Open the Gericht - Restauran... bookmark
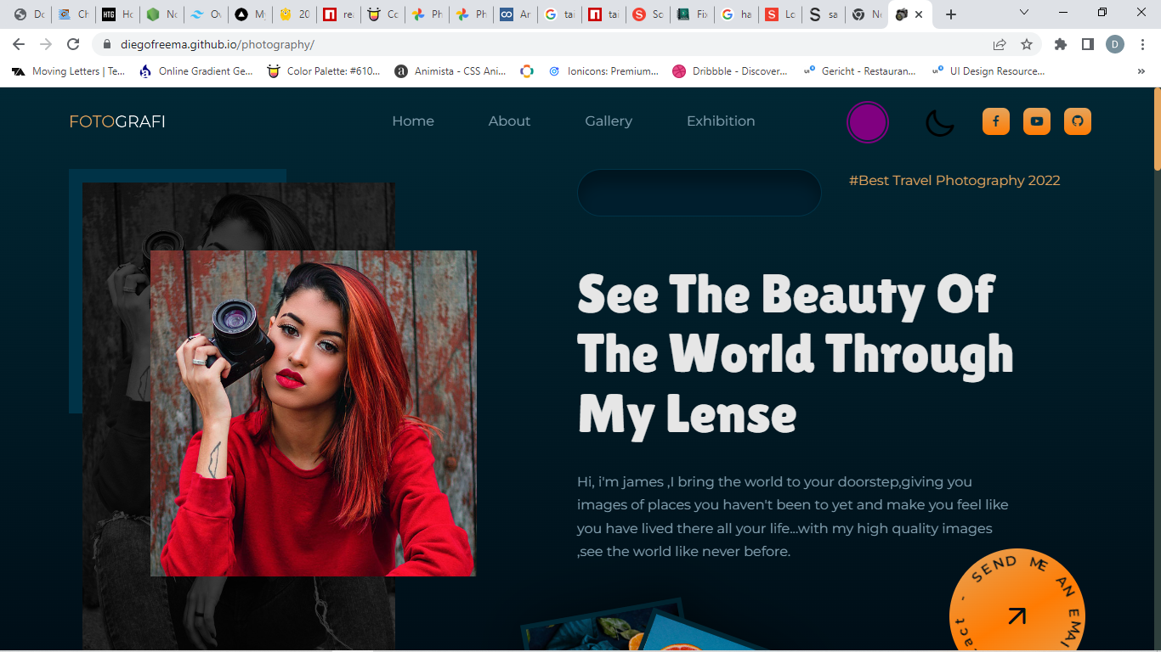This screenshot has height=652, width=1161. (859, 71)
